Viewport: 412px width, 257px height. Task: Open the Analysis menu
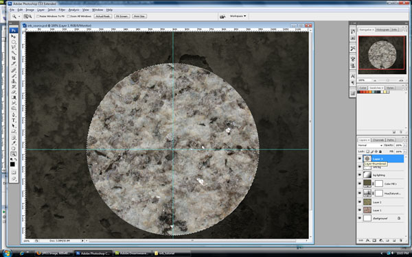pos(74,10)
